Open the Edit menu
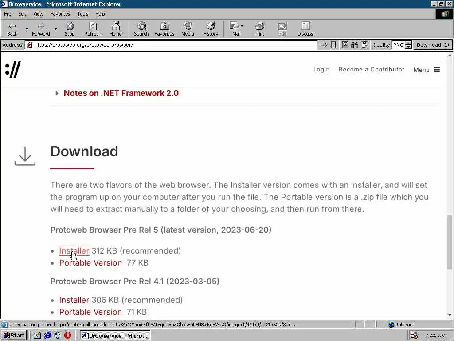454x341 pixels. 22,14
